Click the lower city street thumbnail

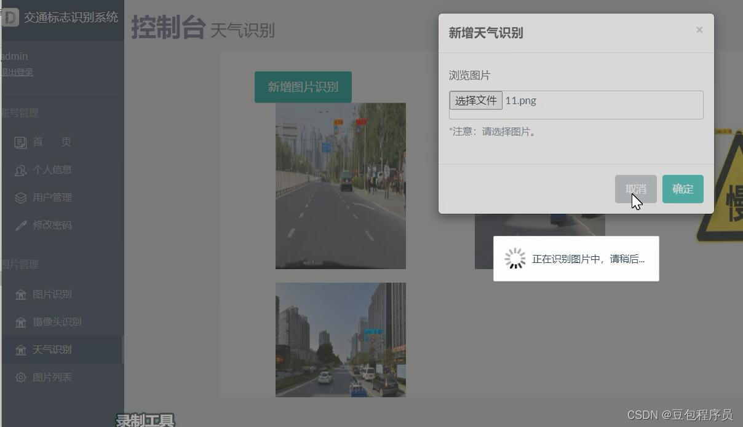(x=340, y=340)
